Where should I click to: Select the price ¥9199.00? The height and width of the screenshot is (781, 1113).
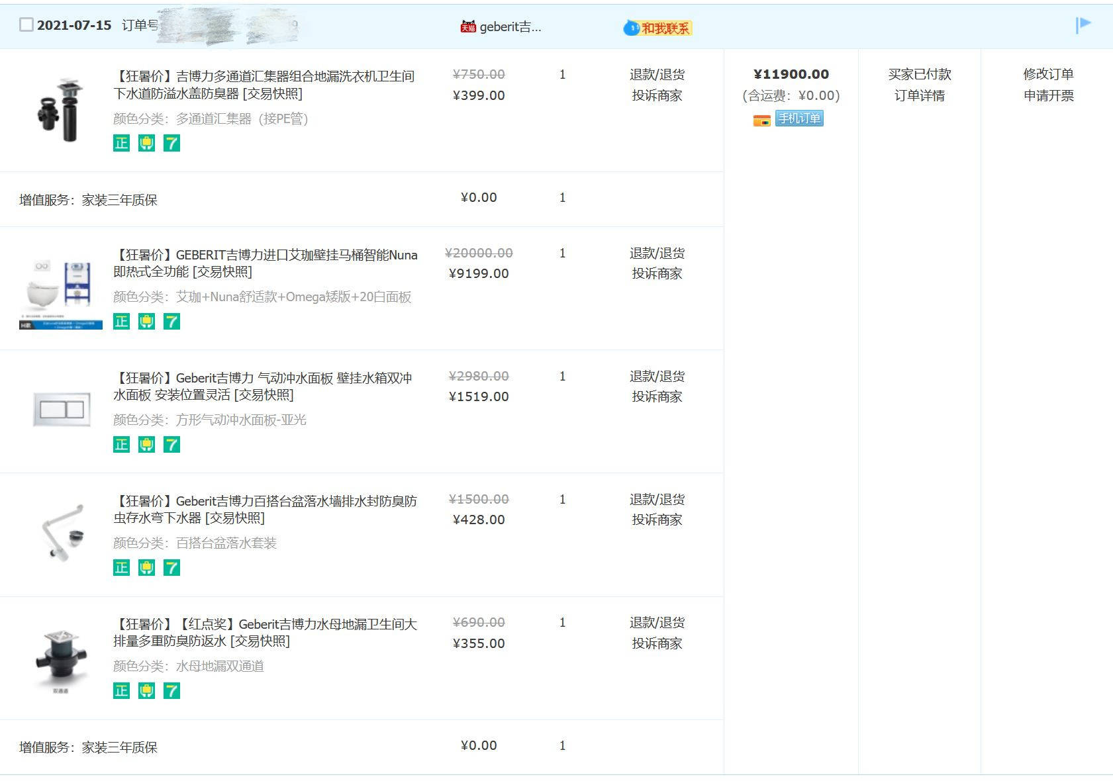coord(479,273)
